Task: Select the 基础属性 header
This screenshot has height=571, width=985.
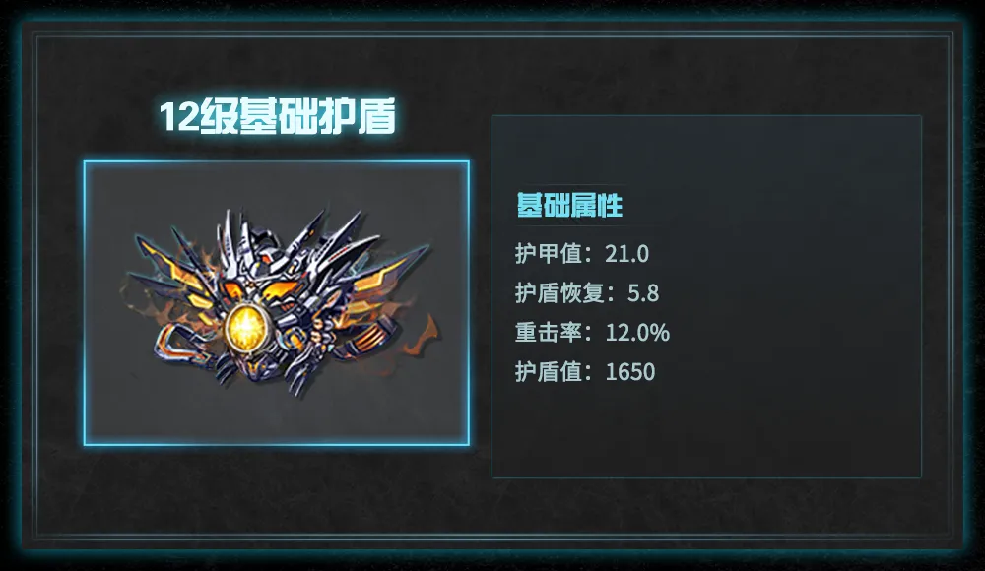Action: 569,205
